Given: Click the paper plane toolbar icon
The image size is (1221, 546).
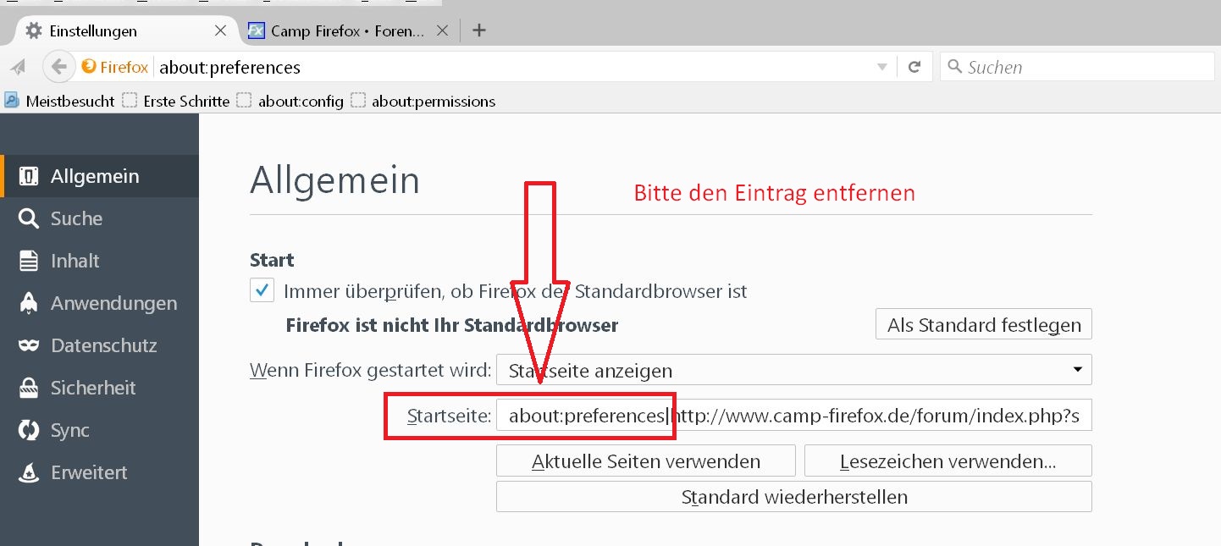Looking at the screenshot, I should click(19, 68).
